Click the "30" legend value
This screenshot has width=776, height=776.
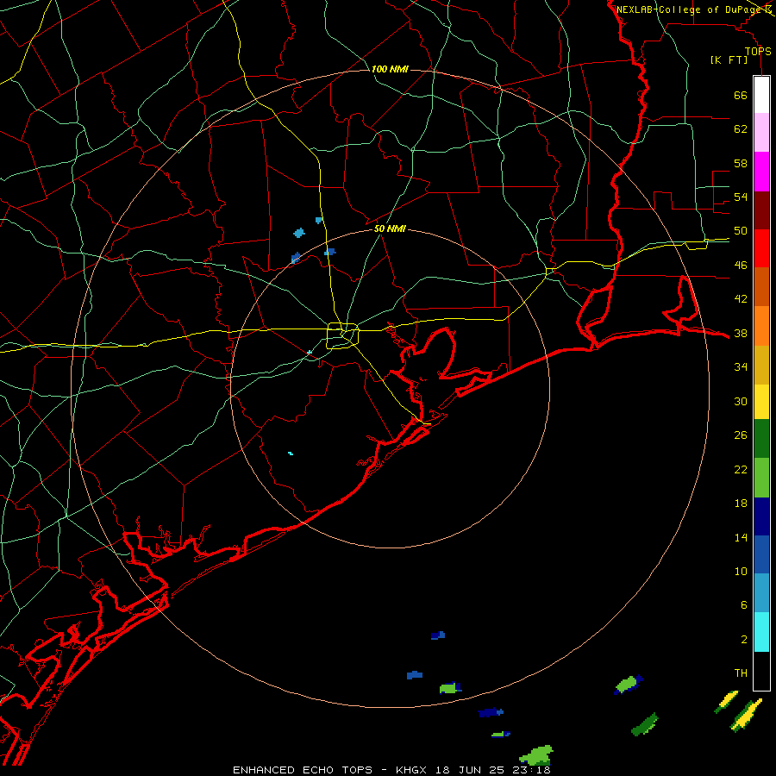coord(741,401)
